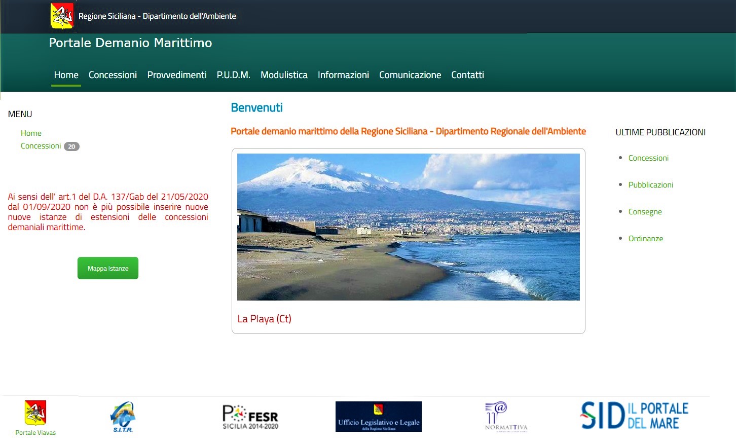
Task: Click the La Playa (Ct) caption link
Action: pos(264,319)
